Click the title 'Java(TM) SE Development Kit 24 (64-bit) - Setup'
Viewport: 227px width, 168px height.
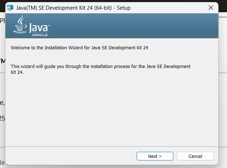pos(73,8)
